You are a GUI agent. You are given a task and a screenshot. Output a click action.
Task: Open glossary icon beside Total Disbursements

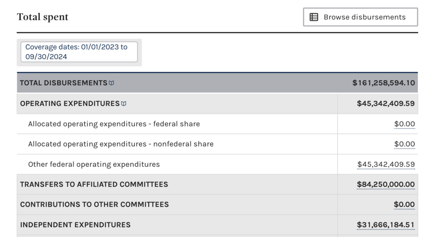coord(112,83)
